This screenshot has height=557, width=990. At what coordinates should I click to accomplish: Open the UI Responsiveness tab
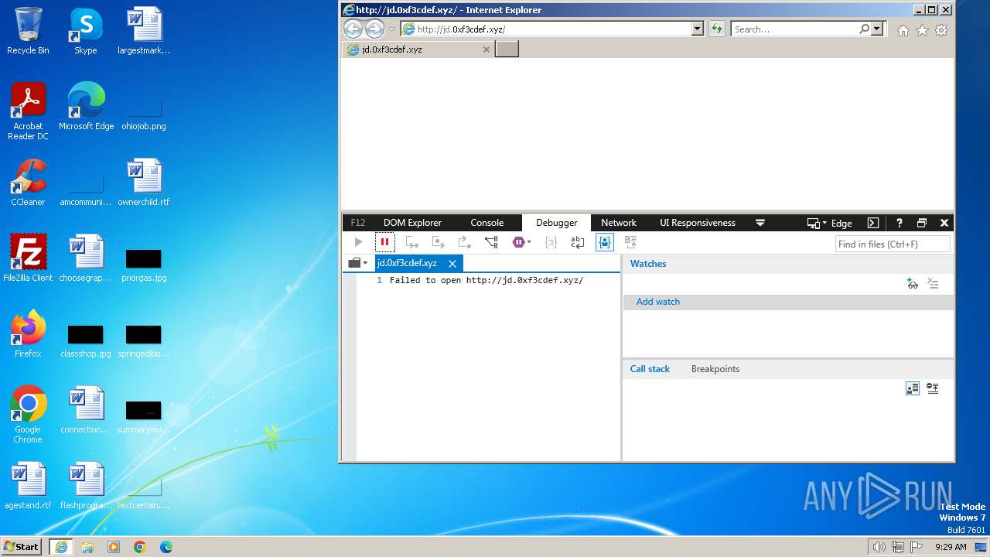pos(698,223)
